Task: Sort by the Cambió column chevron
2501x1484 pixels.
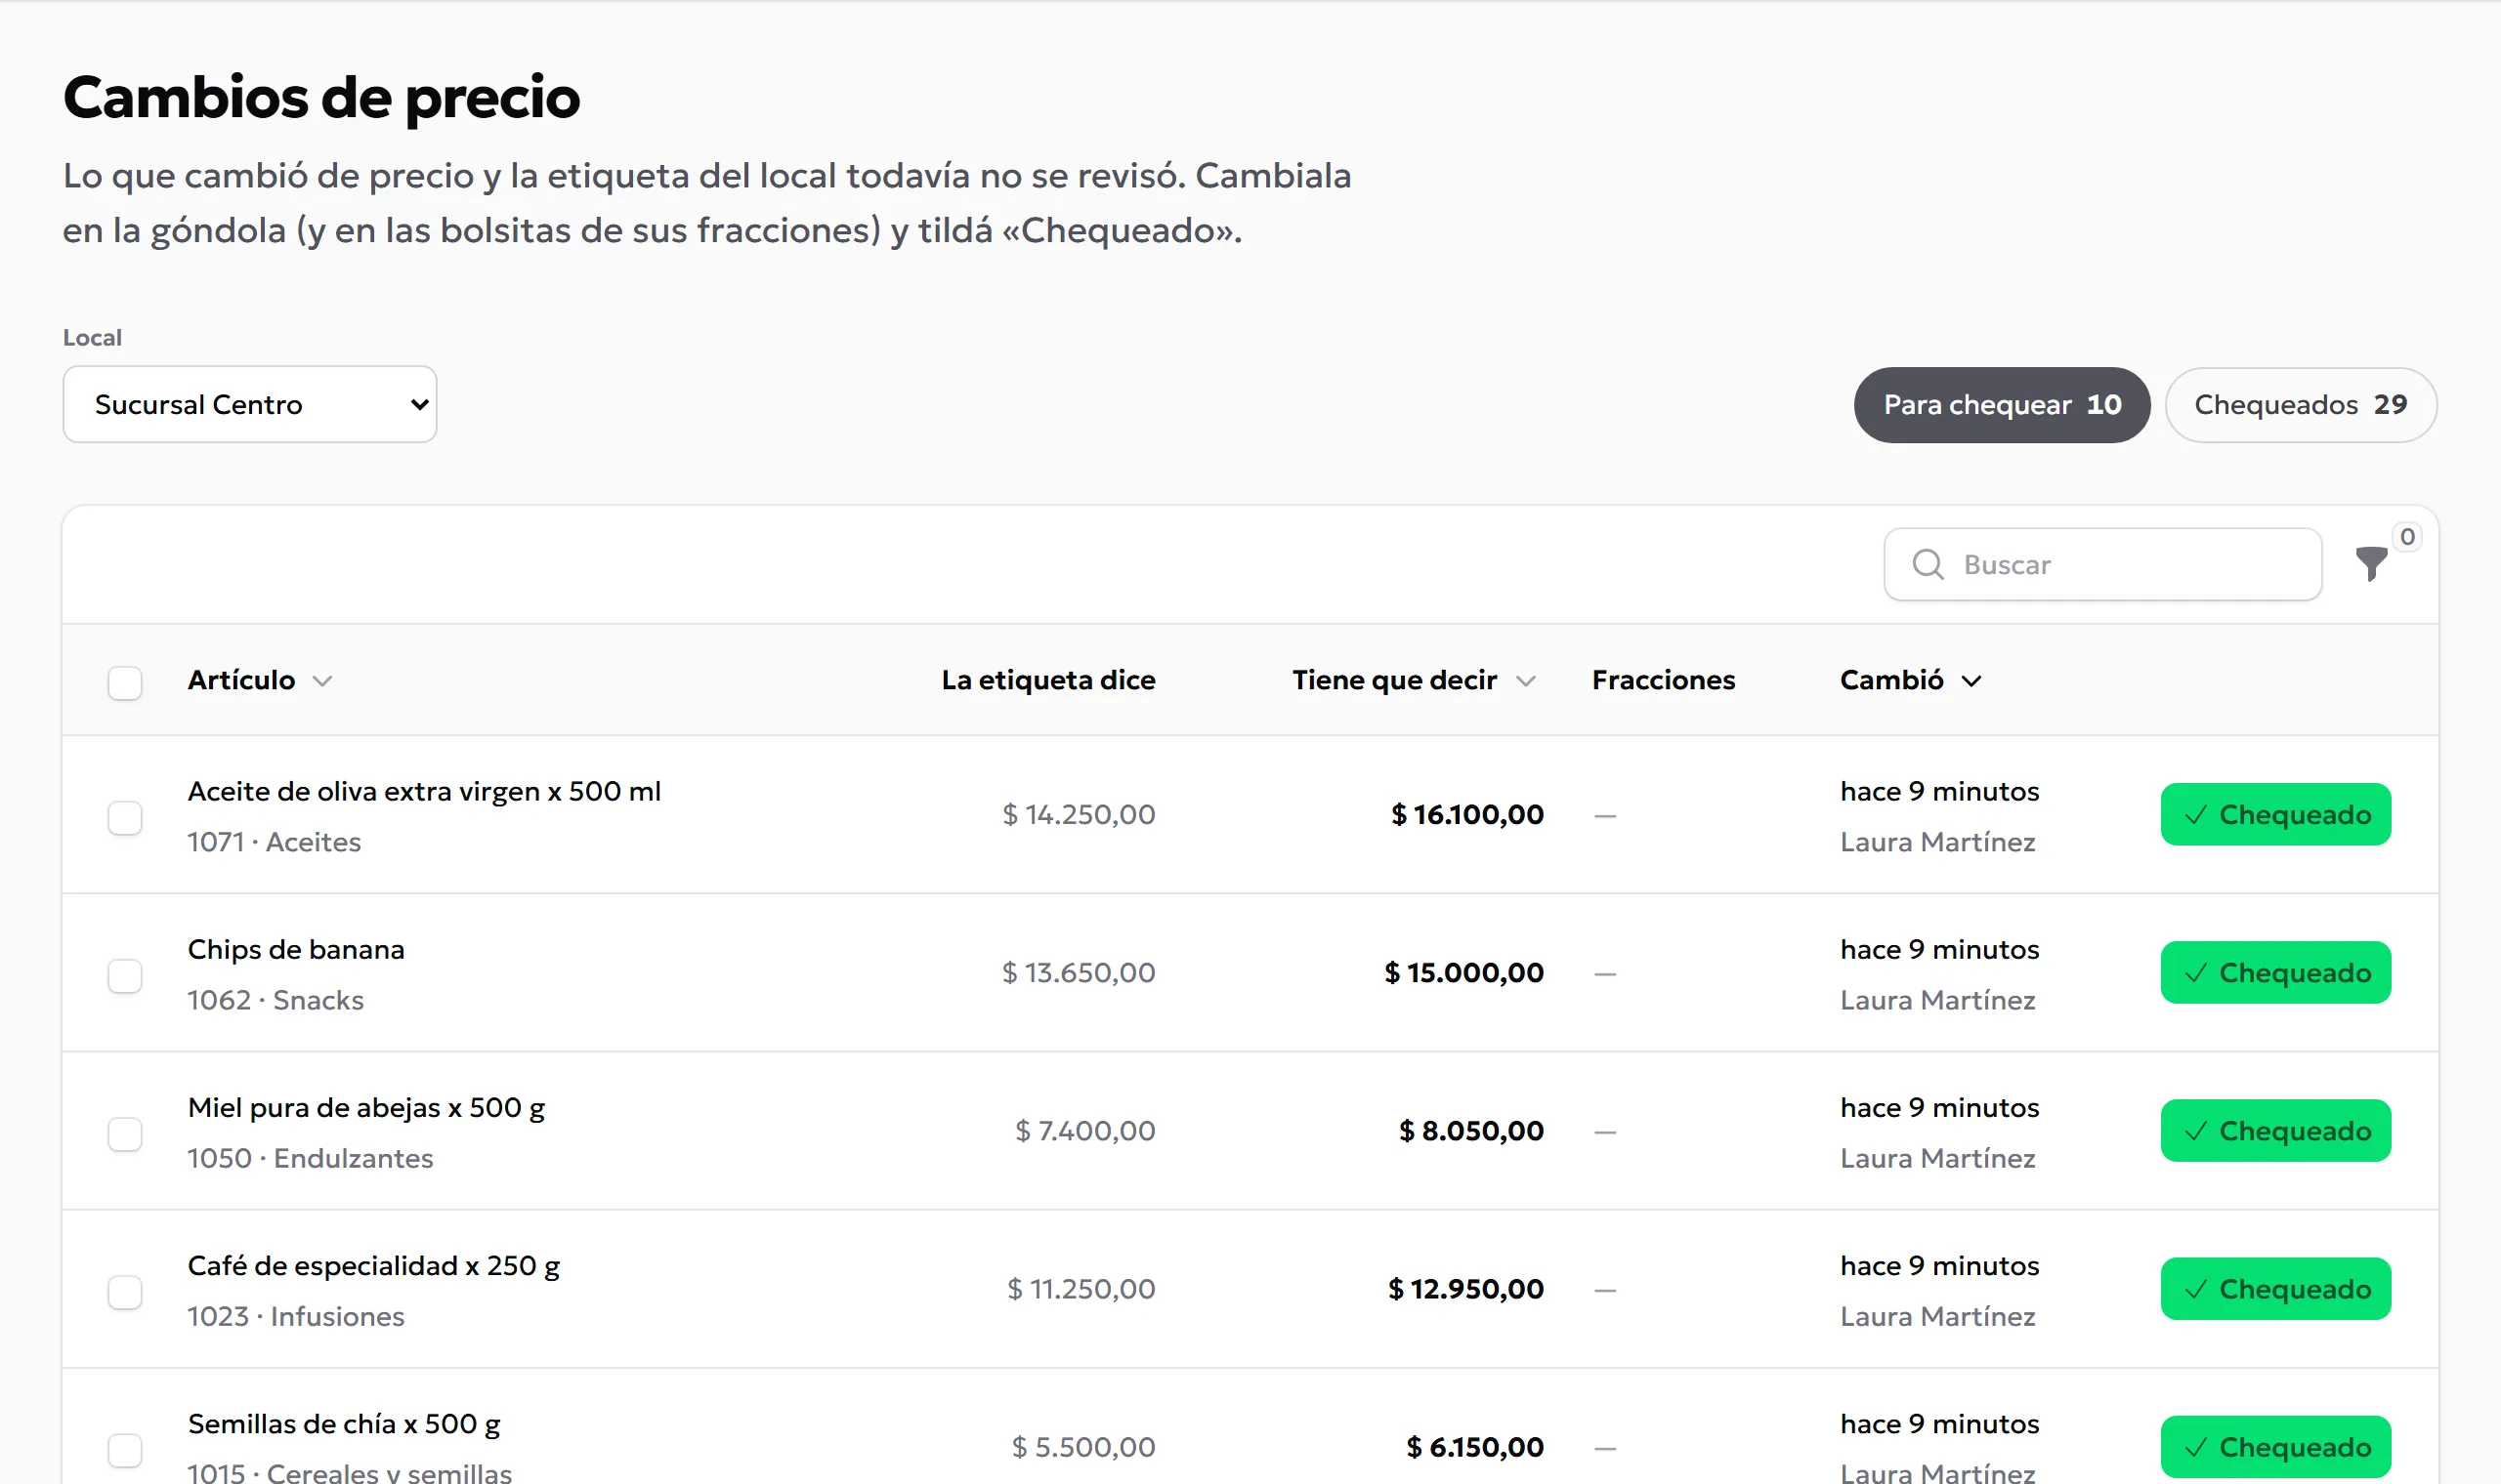Action: tap(1971, 681)
